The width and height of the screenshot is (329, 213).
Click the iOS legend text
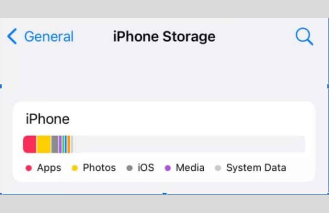coord(146,168)
